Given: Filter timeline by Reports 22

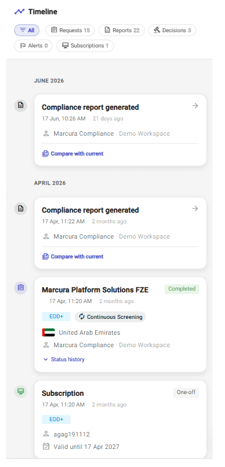Looking at the screenshot, I should [x=122, y=30].
